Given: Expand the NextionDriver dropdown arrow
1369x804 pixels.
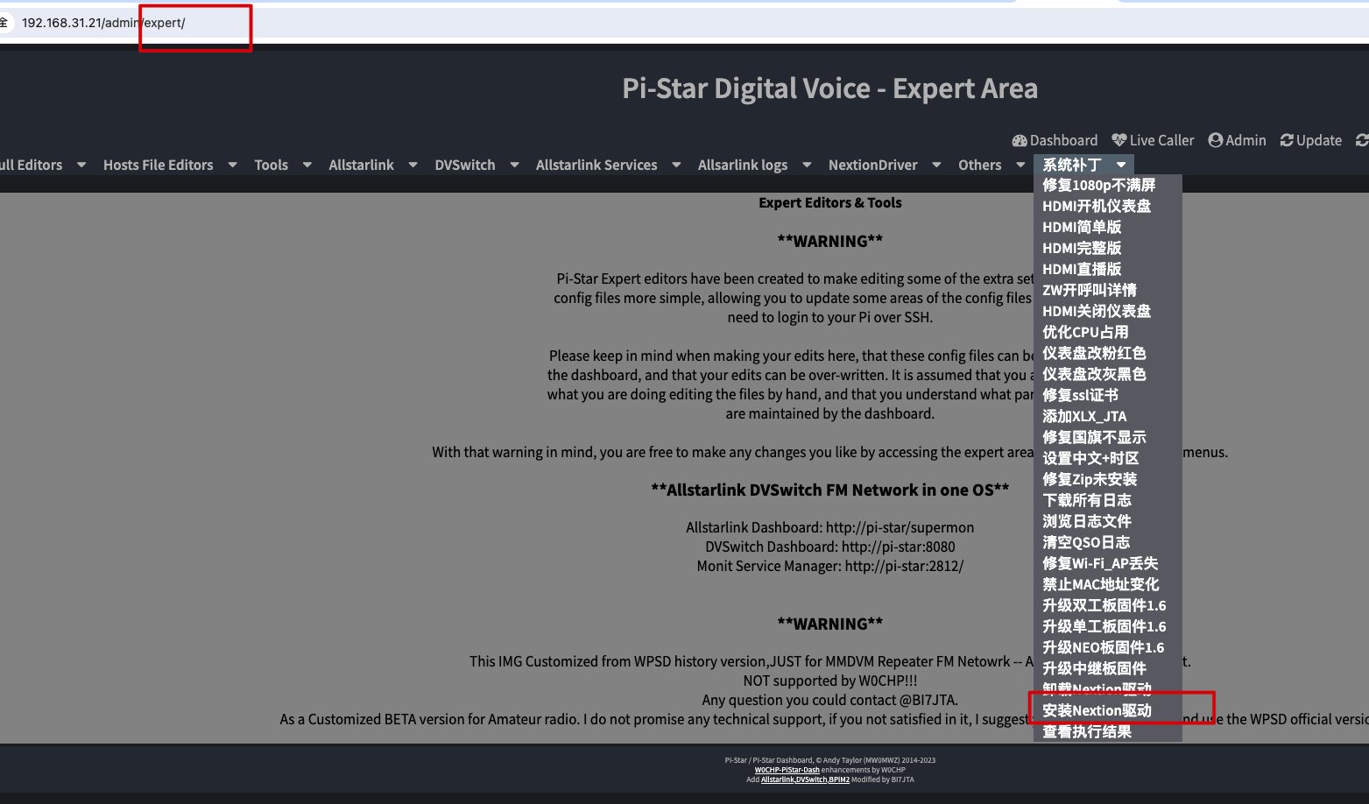Looking at the screenshot, I should click(x=937, y=165).
